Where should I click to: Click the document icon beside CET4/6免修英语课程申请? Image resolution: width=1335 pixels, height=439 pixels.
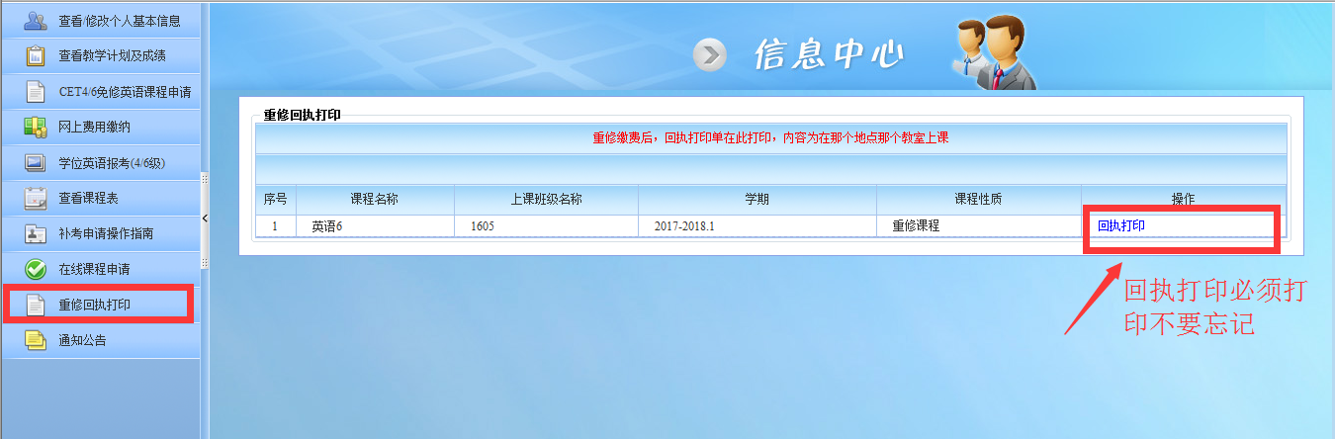(36, 92)
